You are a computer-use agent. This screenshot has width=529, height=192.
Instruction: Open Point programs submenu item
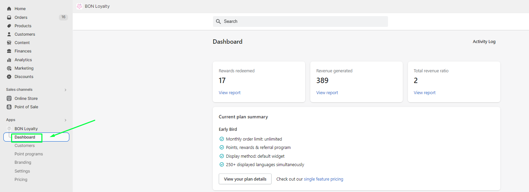29,154
